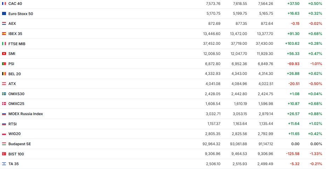This screenshot has width=326, height=169.
Task: Click the RTSI percent change +1.02%
Action: (x=315, y=124)
